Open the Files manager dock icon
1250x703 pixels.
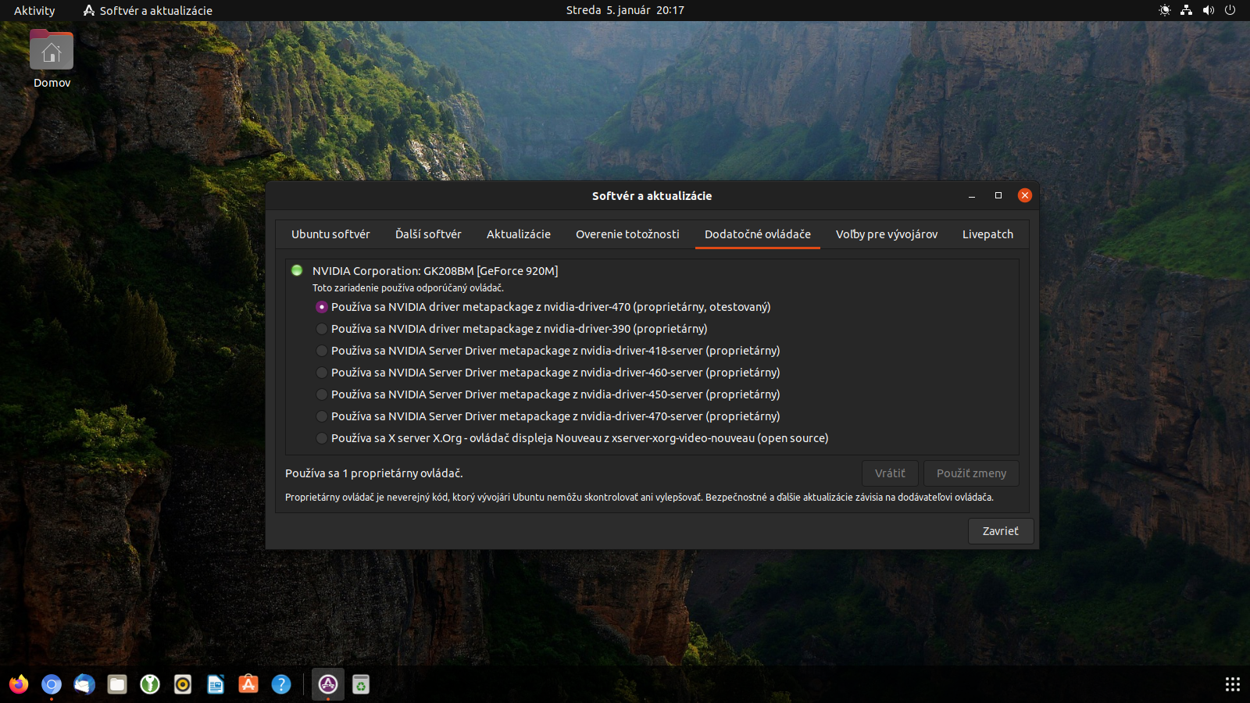(x=117, y=684)
